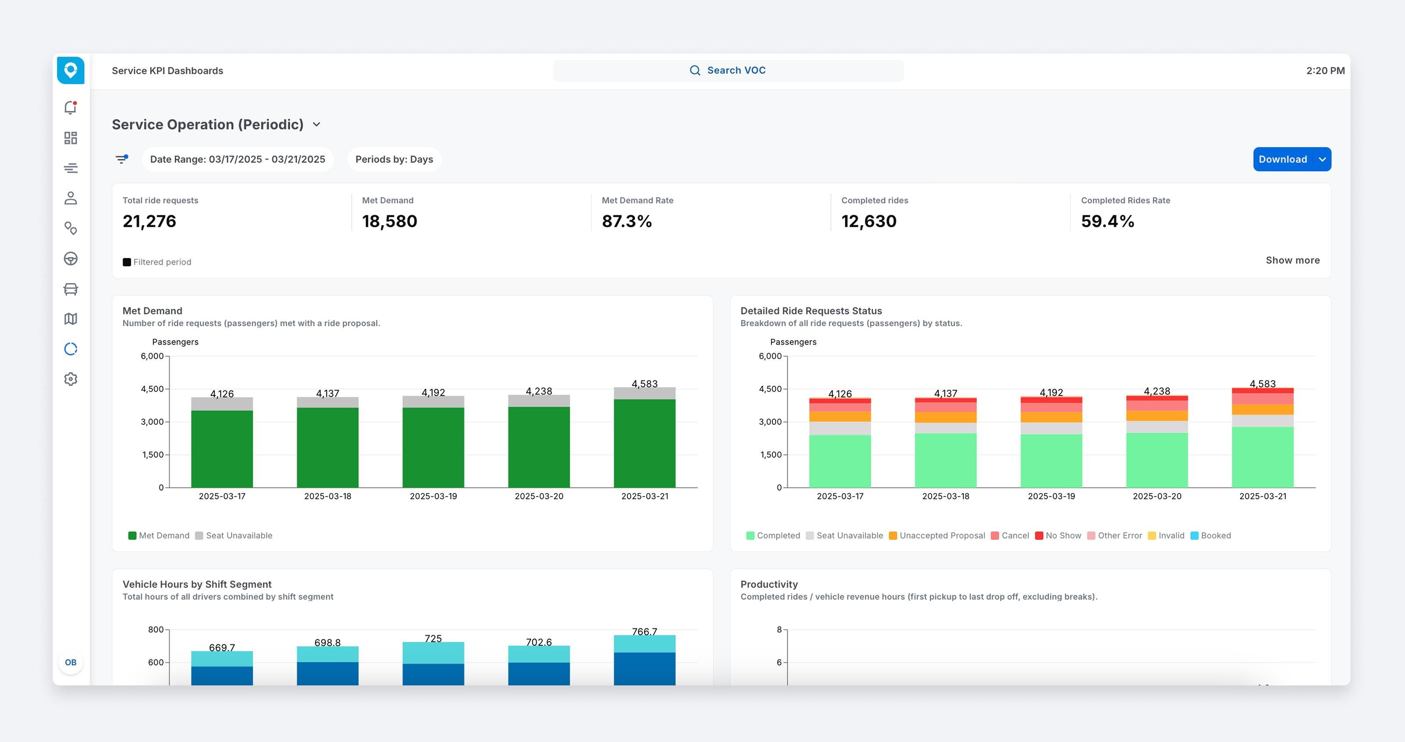This screenshot has height=742, width=1405.
Task: Click the list lines sidebar icon
Action: point(70,168)
